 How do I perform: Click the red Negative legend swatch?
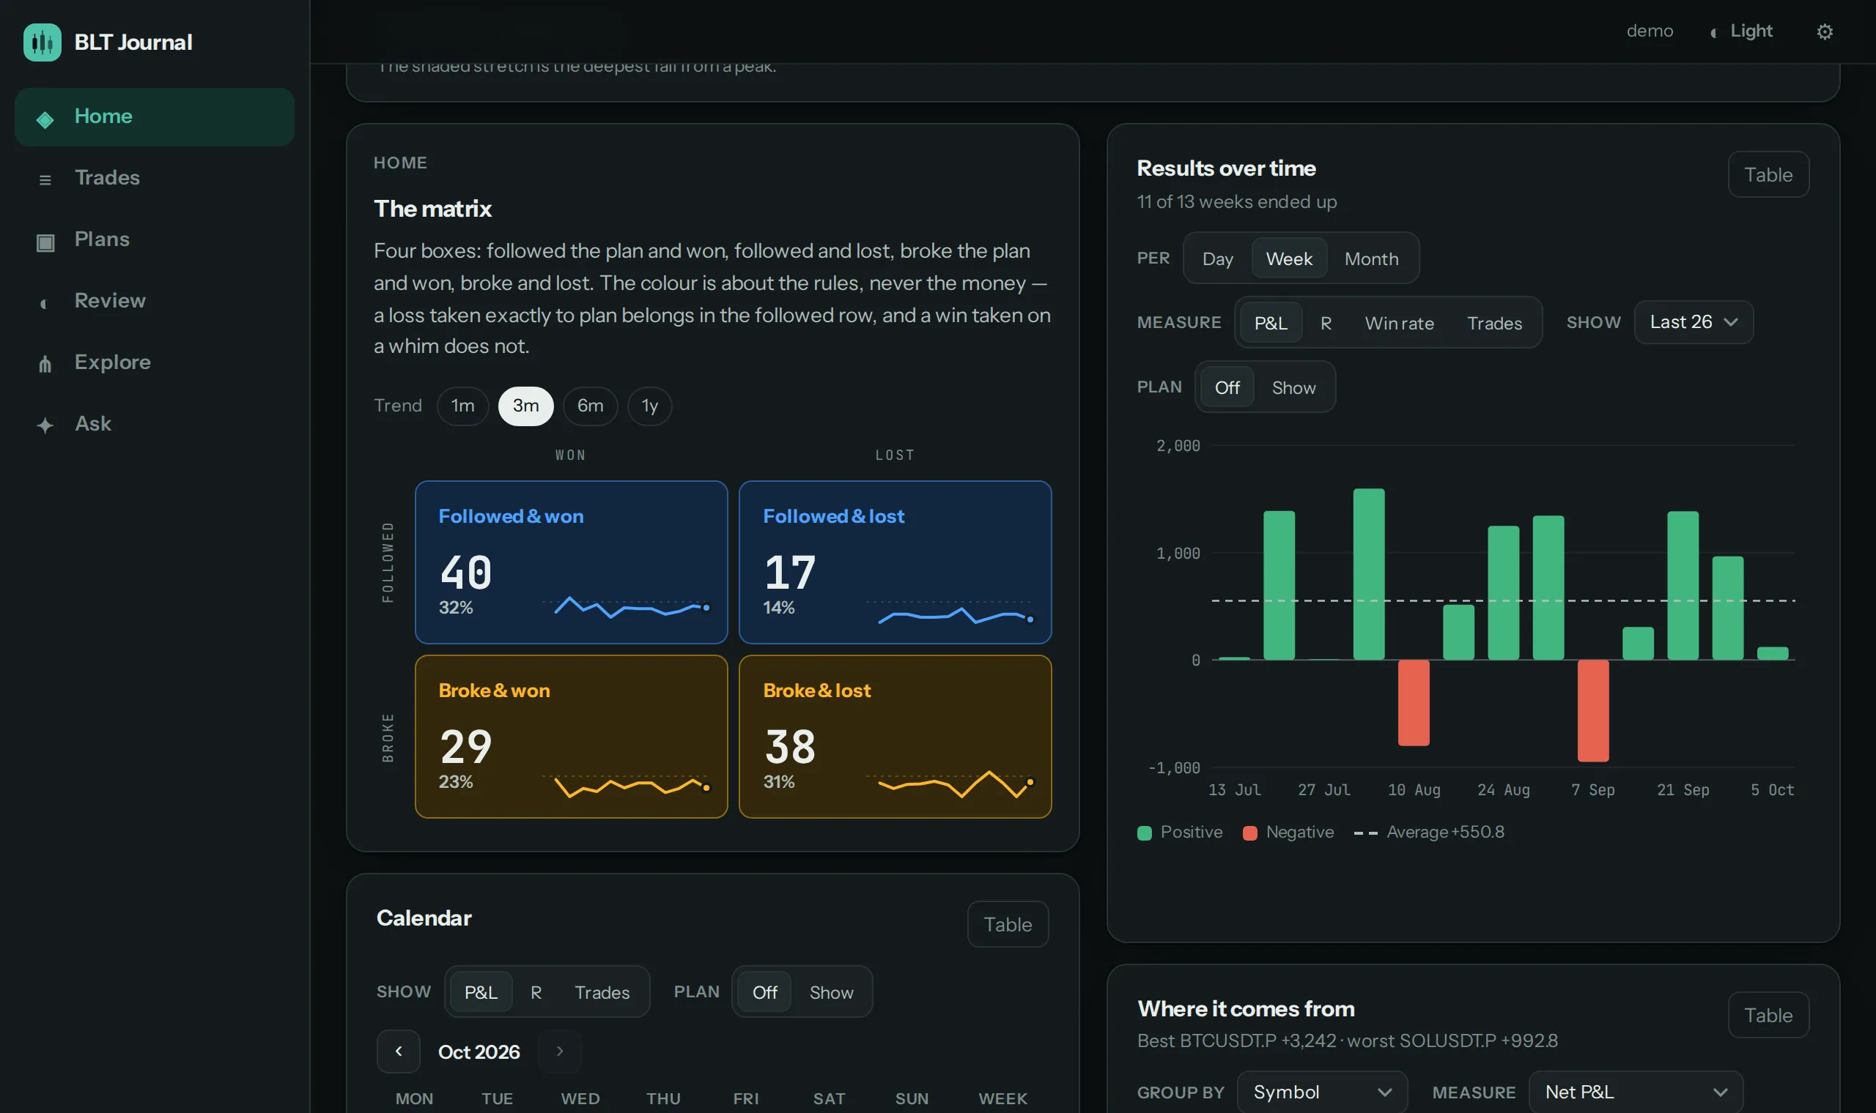coord(1249,833)
